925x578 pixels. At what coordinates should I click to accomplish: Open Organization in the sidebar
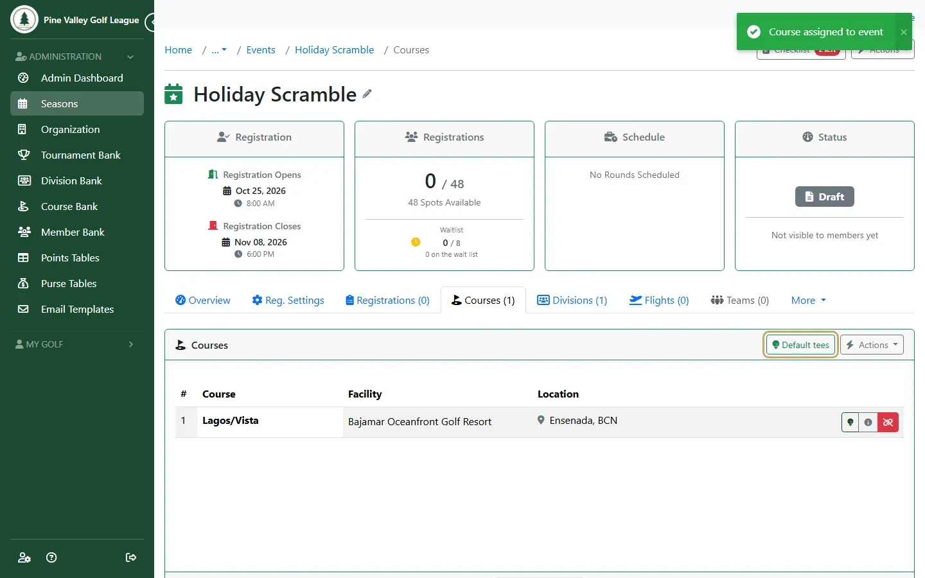(77, 129)
